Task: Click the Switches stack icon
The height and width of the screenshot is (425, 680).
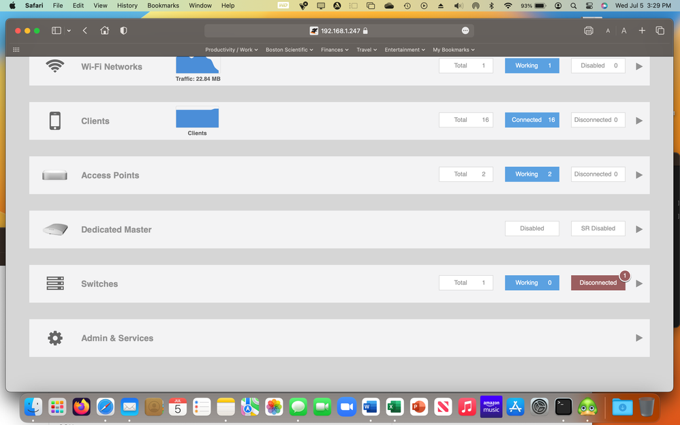Action: [55, 283]
